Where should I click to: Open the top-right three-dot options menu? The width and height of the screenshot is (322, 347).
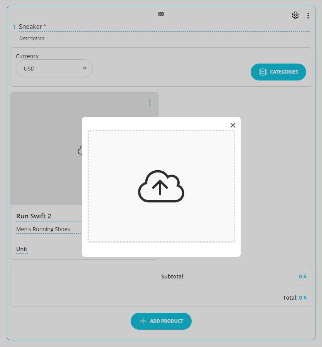(308, 16)
